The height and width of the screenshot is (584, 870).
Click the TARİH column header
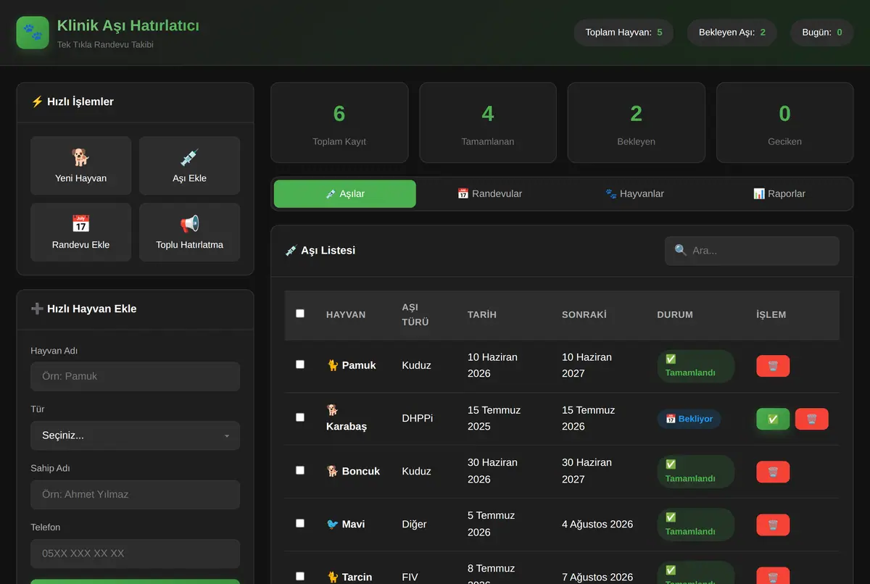[x=482, y=314]
